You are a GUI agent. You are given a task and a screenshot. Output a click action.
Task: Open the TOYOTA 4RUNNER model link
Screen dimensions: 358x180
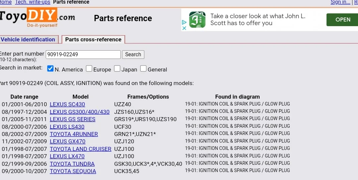pyautogui.click(x=74, y=134)
